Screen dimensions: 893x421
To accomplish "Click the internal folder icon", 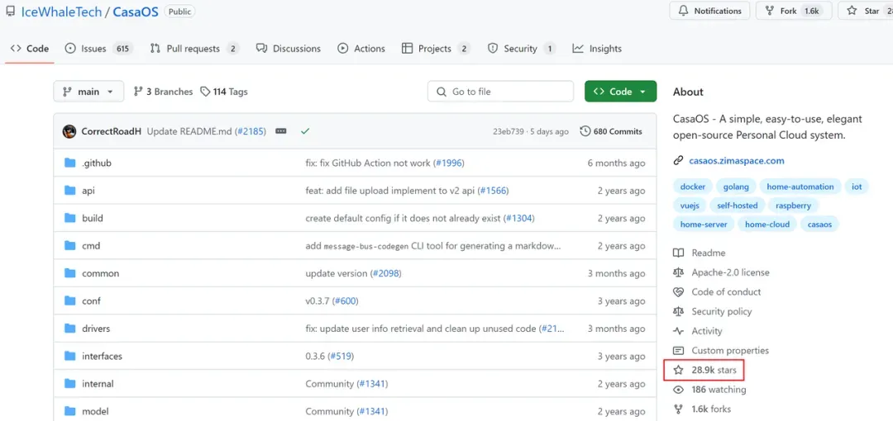I will pyautogui.click(x=70, y=384).
